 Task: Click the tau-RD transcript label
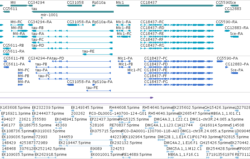tap(38, 45)
